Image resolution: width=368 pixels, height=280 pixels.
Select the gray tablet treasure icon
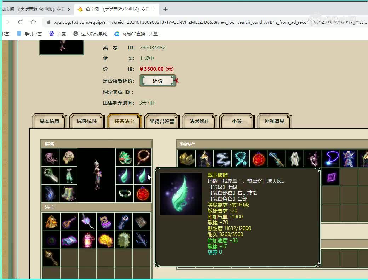[x=142, y=222]
